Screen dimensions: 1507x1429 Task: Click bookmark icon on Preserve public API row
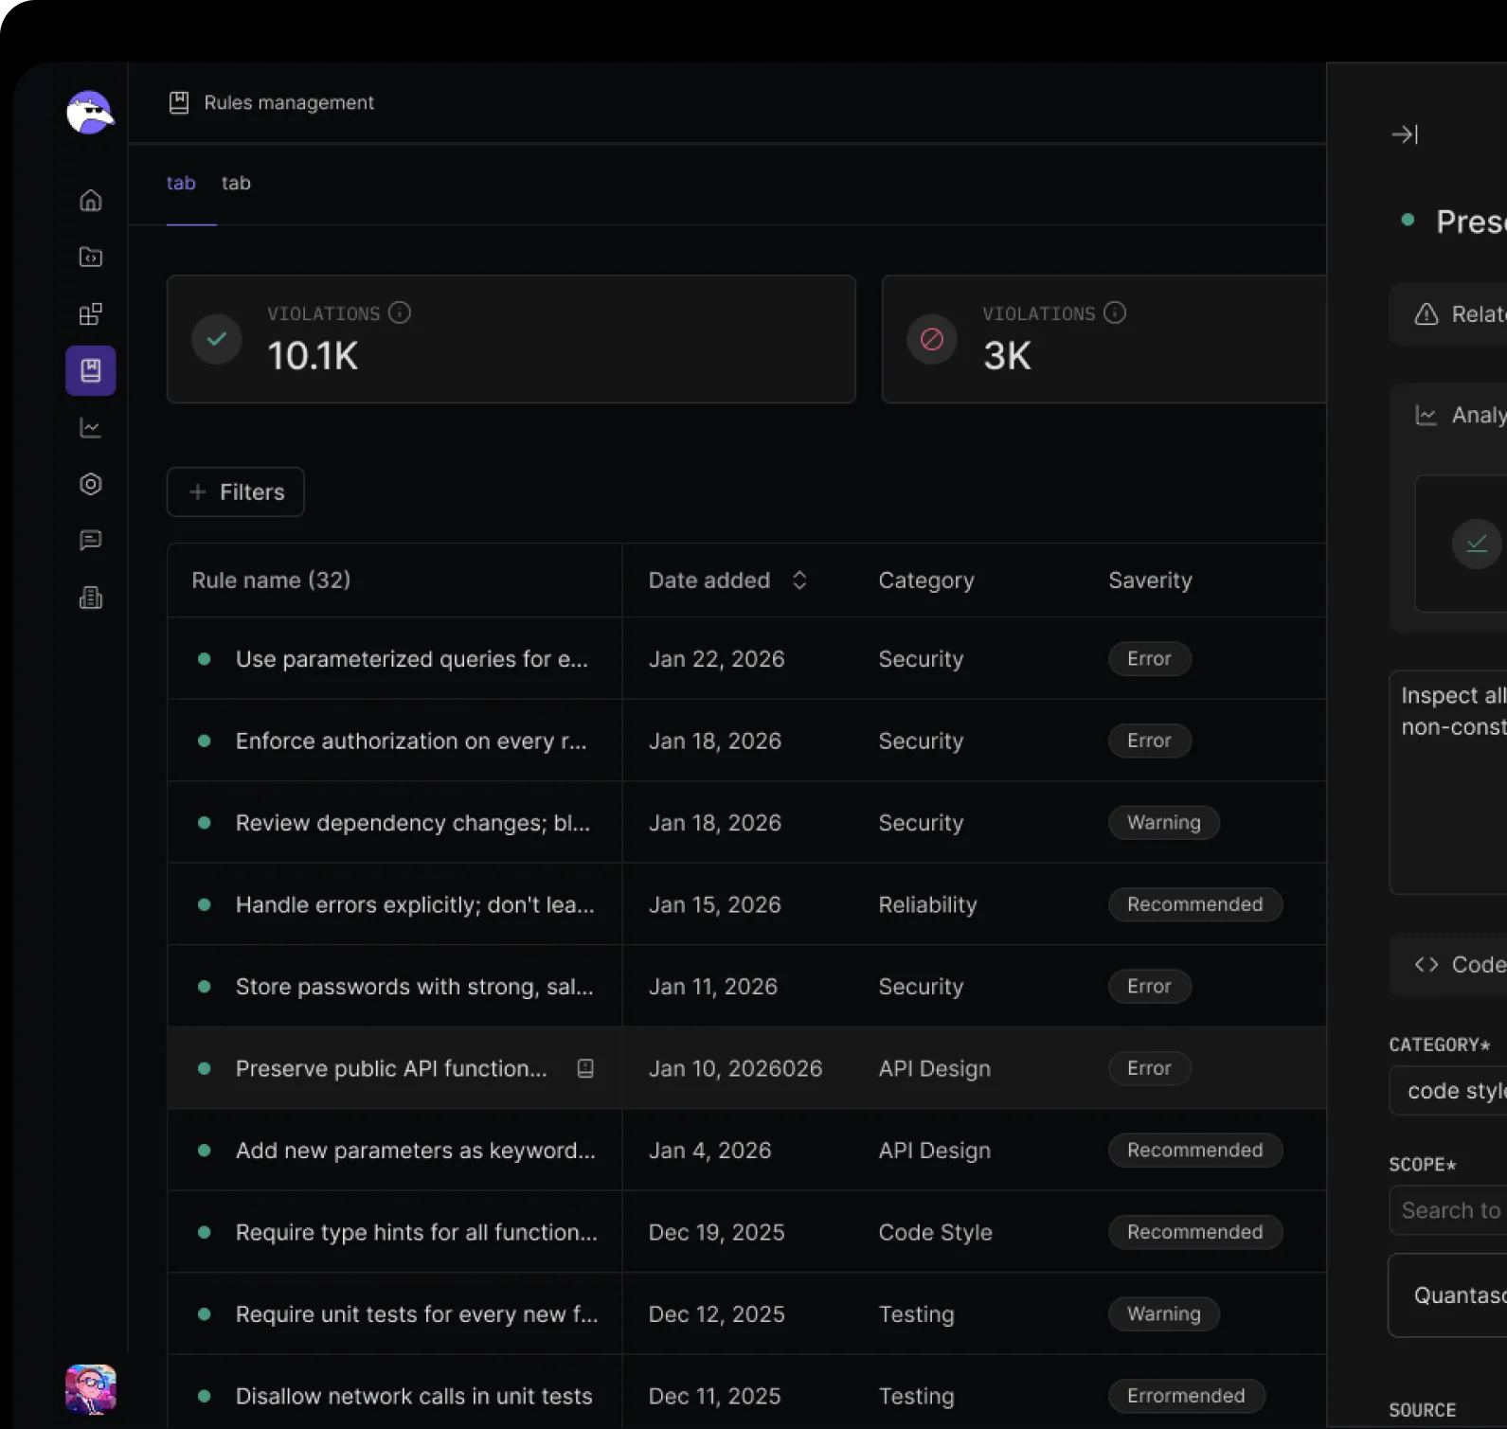[585, 1068]
